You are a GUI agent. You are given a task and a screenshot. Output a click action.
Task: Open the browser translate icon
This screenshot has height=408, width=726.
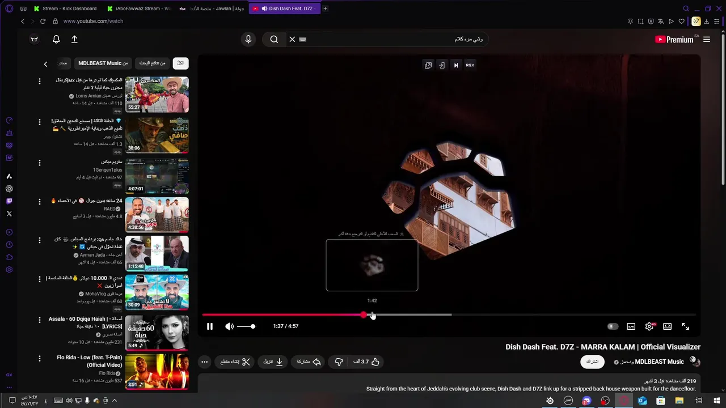[661, 21]
